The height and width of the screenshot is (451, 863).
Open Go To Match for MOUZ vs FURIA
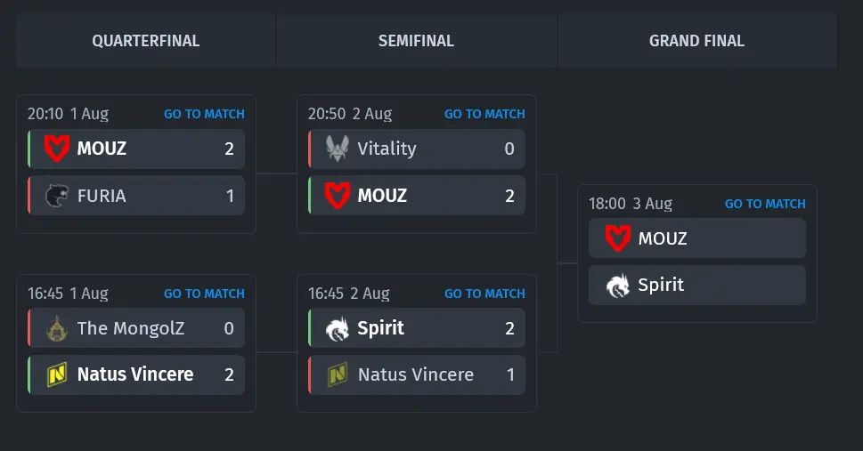point(204,114)
